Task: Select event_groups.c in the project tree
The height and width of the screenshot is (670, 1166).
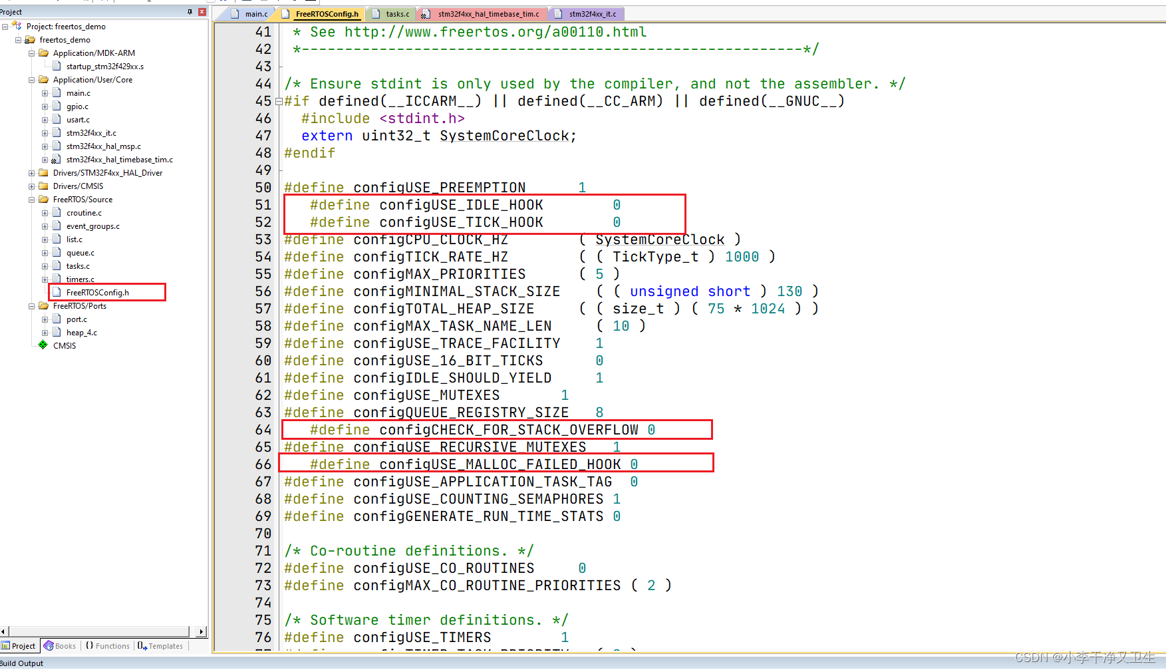Action: (92, 226)
